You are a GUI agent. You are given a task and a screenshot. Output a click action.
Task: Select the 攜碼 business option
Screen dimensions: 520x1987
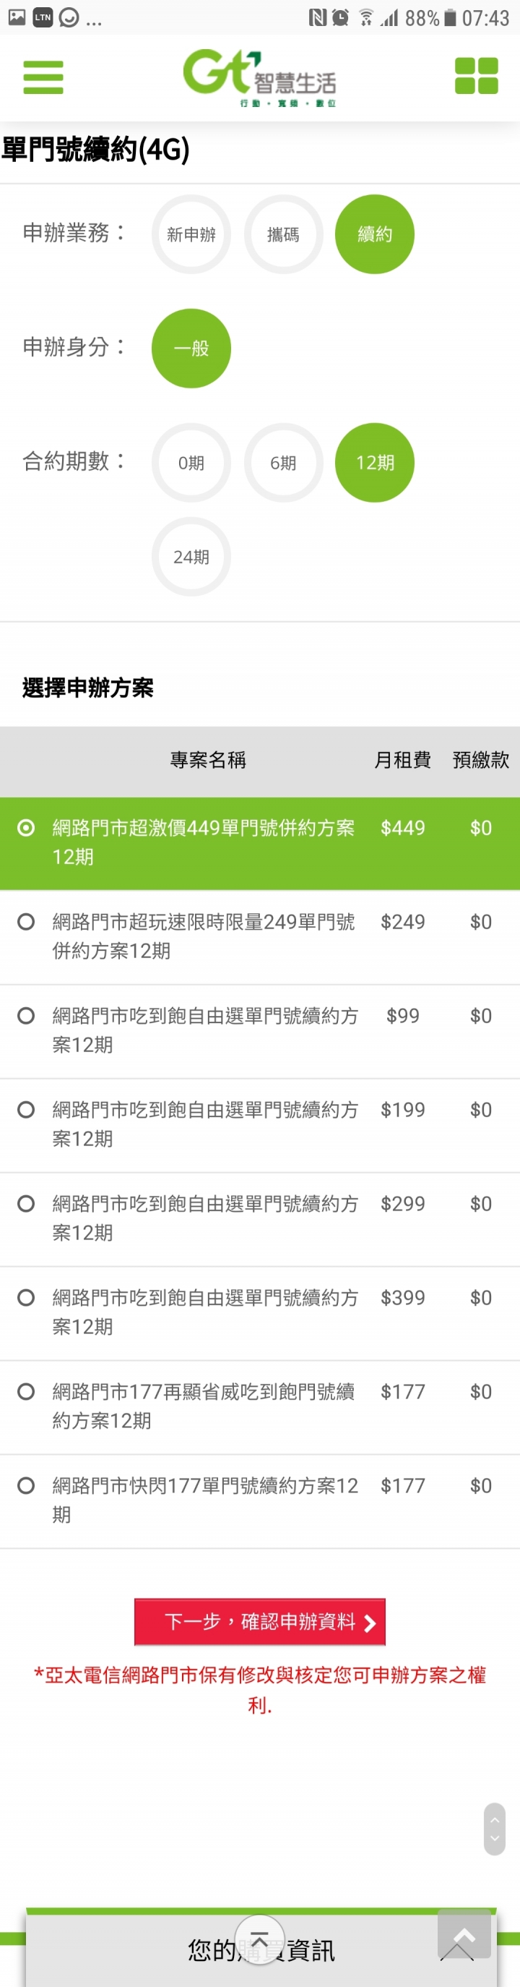point(282,234)
